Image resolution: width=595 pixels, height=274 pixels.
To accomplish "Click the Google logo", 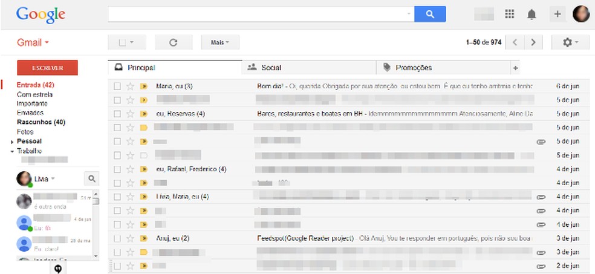I will pyautogui.click(x=41, y=15).
